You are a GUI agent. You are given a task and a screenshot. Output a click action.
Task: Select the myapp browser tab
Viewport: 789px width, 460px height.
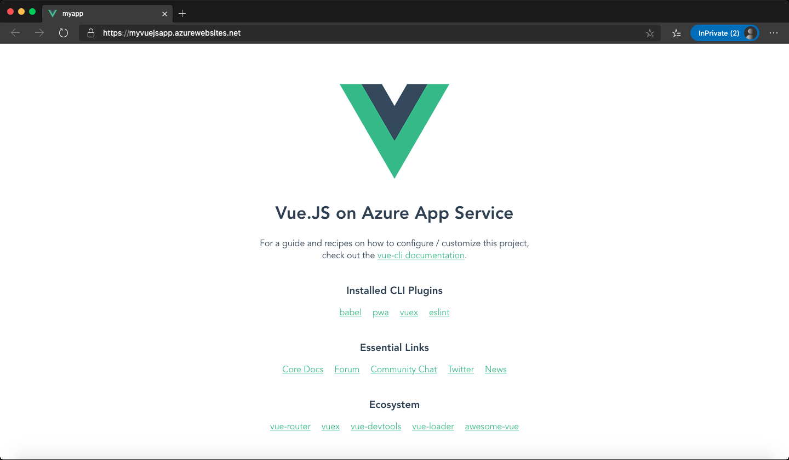107,14
